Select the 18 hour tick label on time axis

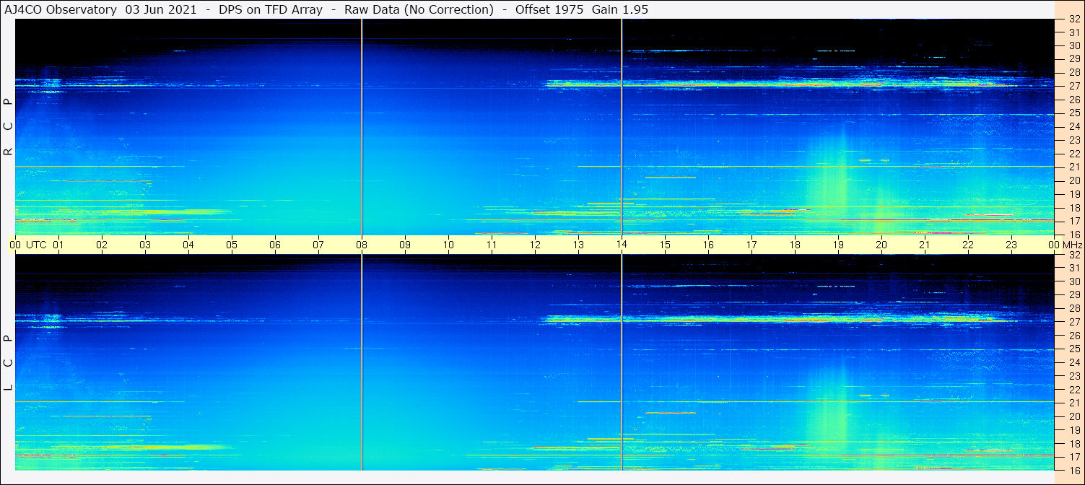click(795, 245)
